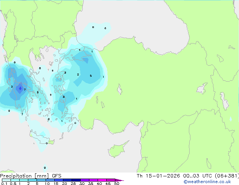Click the 35–40 mm violet legend swatch

click(x=93, y=180)
